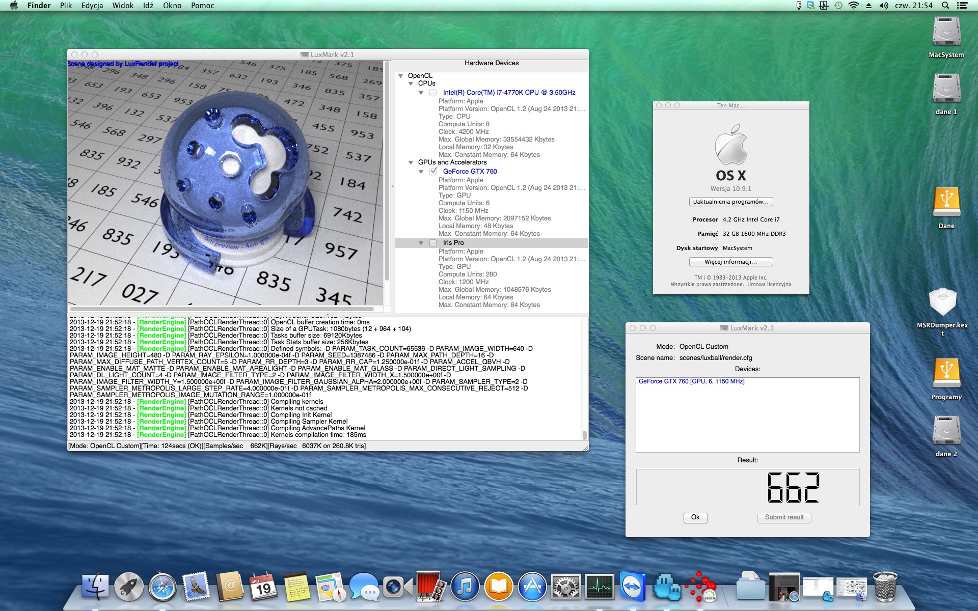Click "Compute Units: 280" under Iris Pro
This screenshot has height=611, width=978.
(468, 274)
